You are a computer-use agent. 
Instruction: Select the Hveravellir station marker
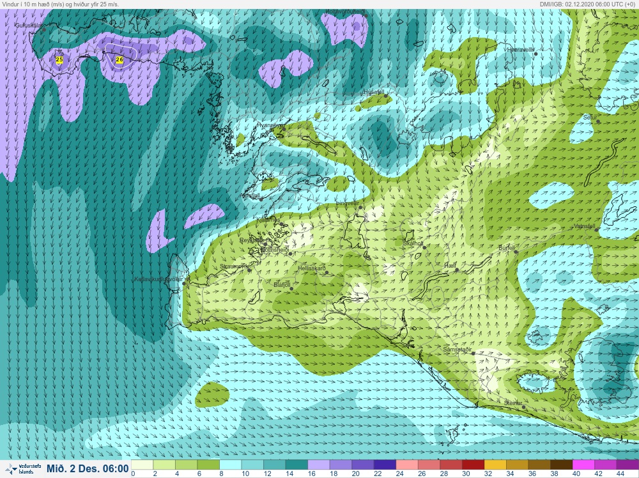click(535, 54)
